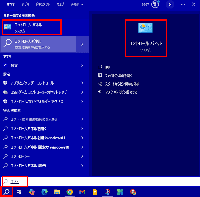Switch to the ドキュメント tab
The width and height of the screenshot is (200, 197).
43,5
